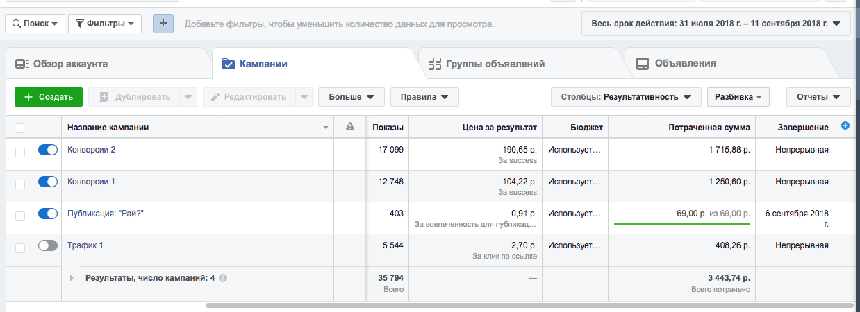This screenshot has height=312, width=860.
Task: Click the info icon beside campaigns count
Action: pyautogui.click(x=223, y=278)
